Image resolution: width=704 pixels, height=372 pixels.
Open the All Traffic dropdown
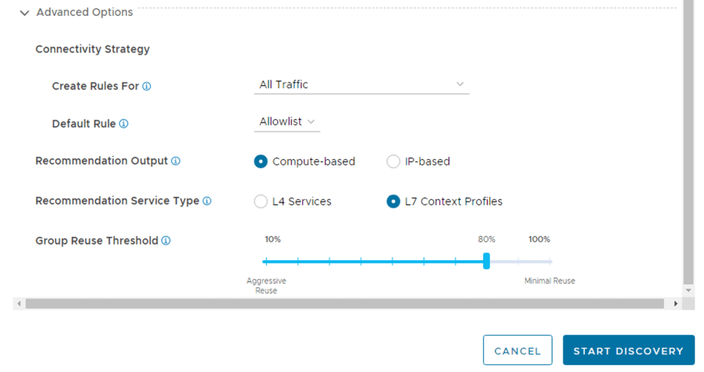pyautogui.click(x=361, y=85)
